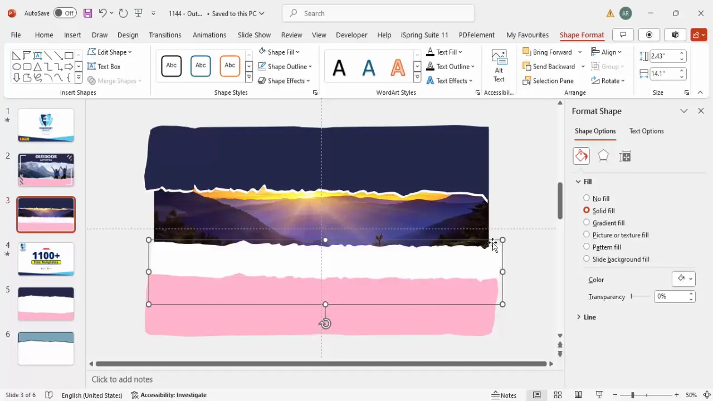Click Start From Beginning presentation icon

coord(139,13)
